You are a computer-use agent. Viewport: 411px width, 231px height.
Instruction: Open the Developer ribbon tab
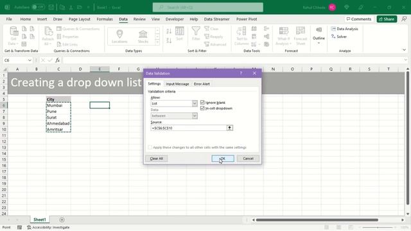tap(175, 19)
